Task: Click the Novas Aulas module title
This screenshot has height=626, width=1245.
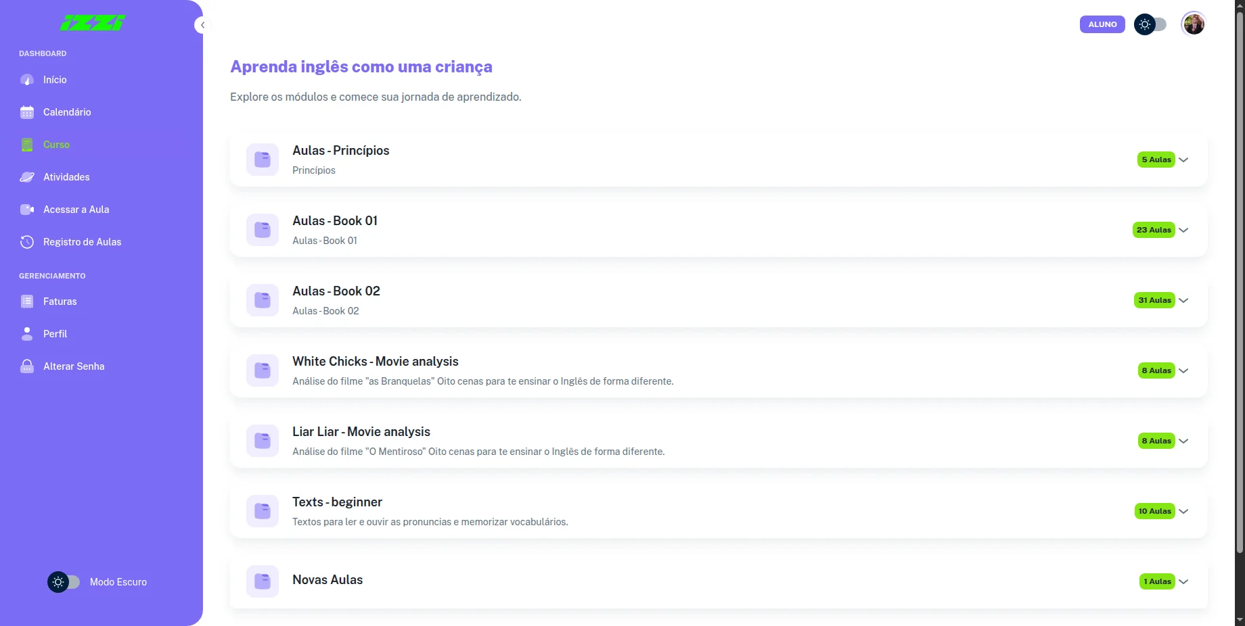Action: click(x=327, y=580)
